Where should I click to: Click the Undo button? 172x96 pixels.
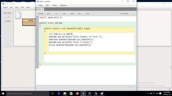point(48,13)
